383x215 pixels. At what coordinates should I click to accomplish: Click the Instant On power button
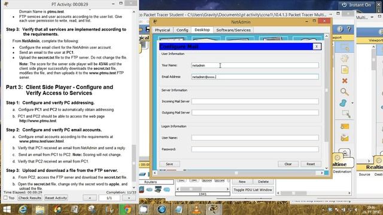tap(356, 5)
